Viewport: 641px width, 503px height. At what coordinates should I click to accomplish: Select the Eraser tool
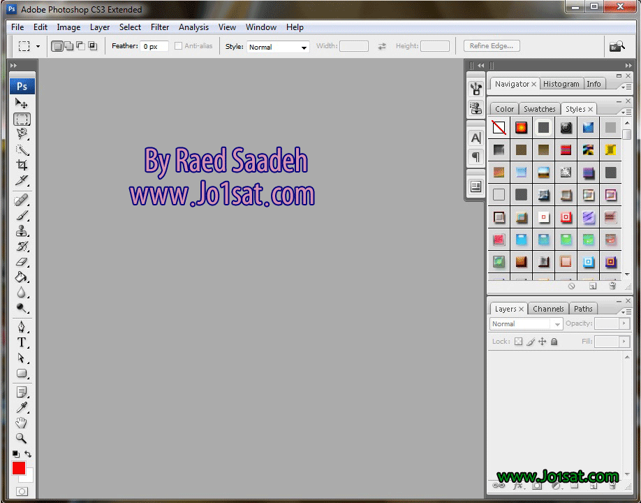pos(22,262)
